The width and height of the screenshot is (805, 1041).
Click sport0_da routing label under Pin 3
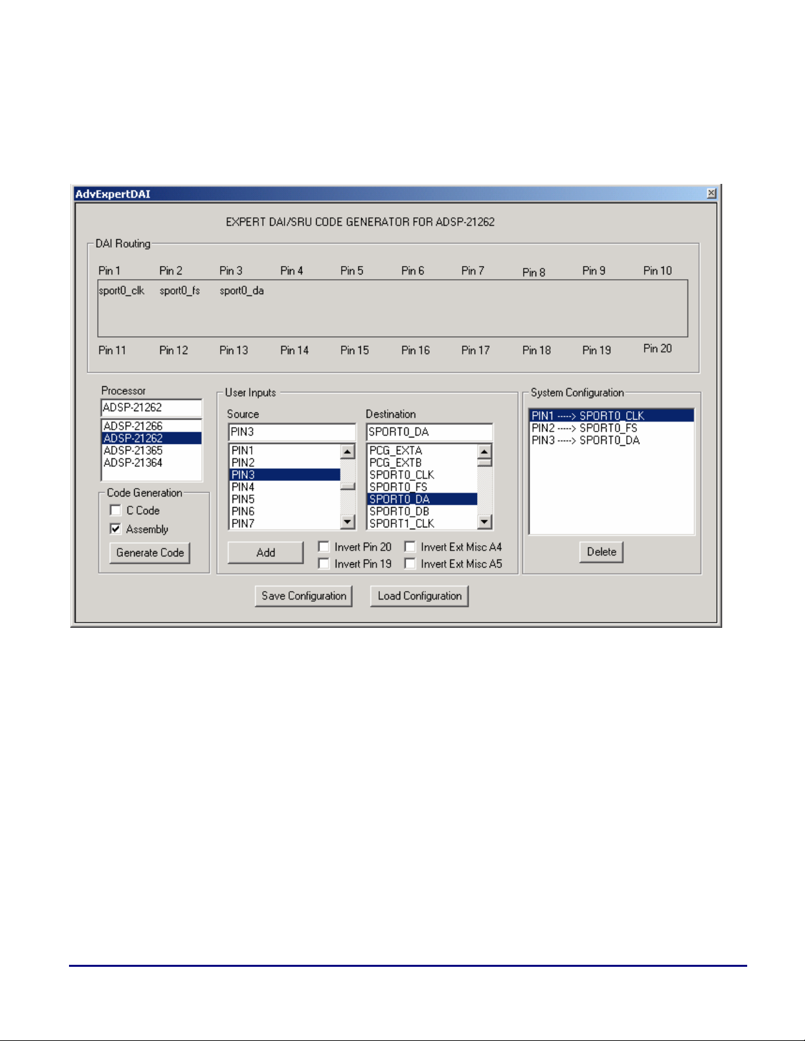[242, 290]
